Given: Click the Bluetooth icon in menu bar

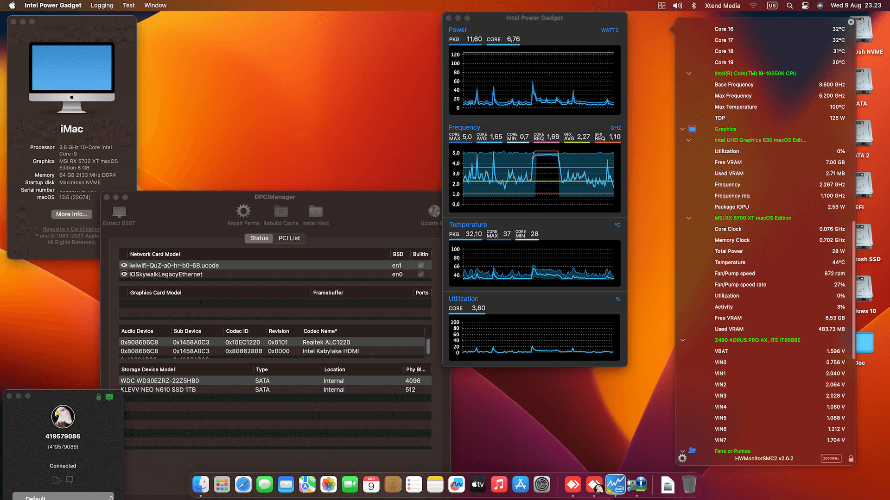Looking at the screenshot, I should 694,6.
